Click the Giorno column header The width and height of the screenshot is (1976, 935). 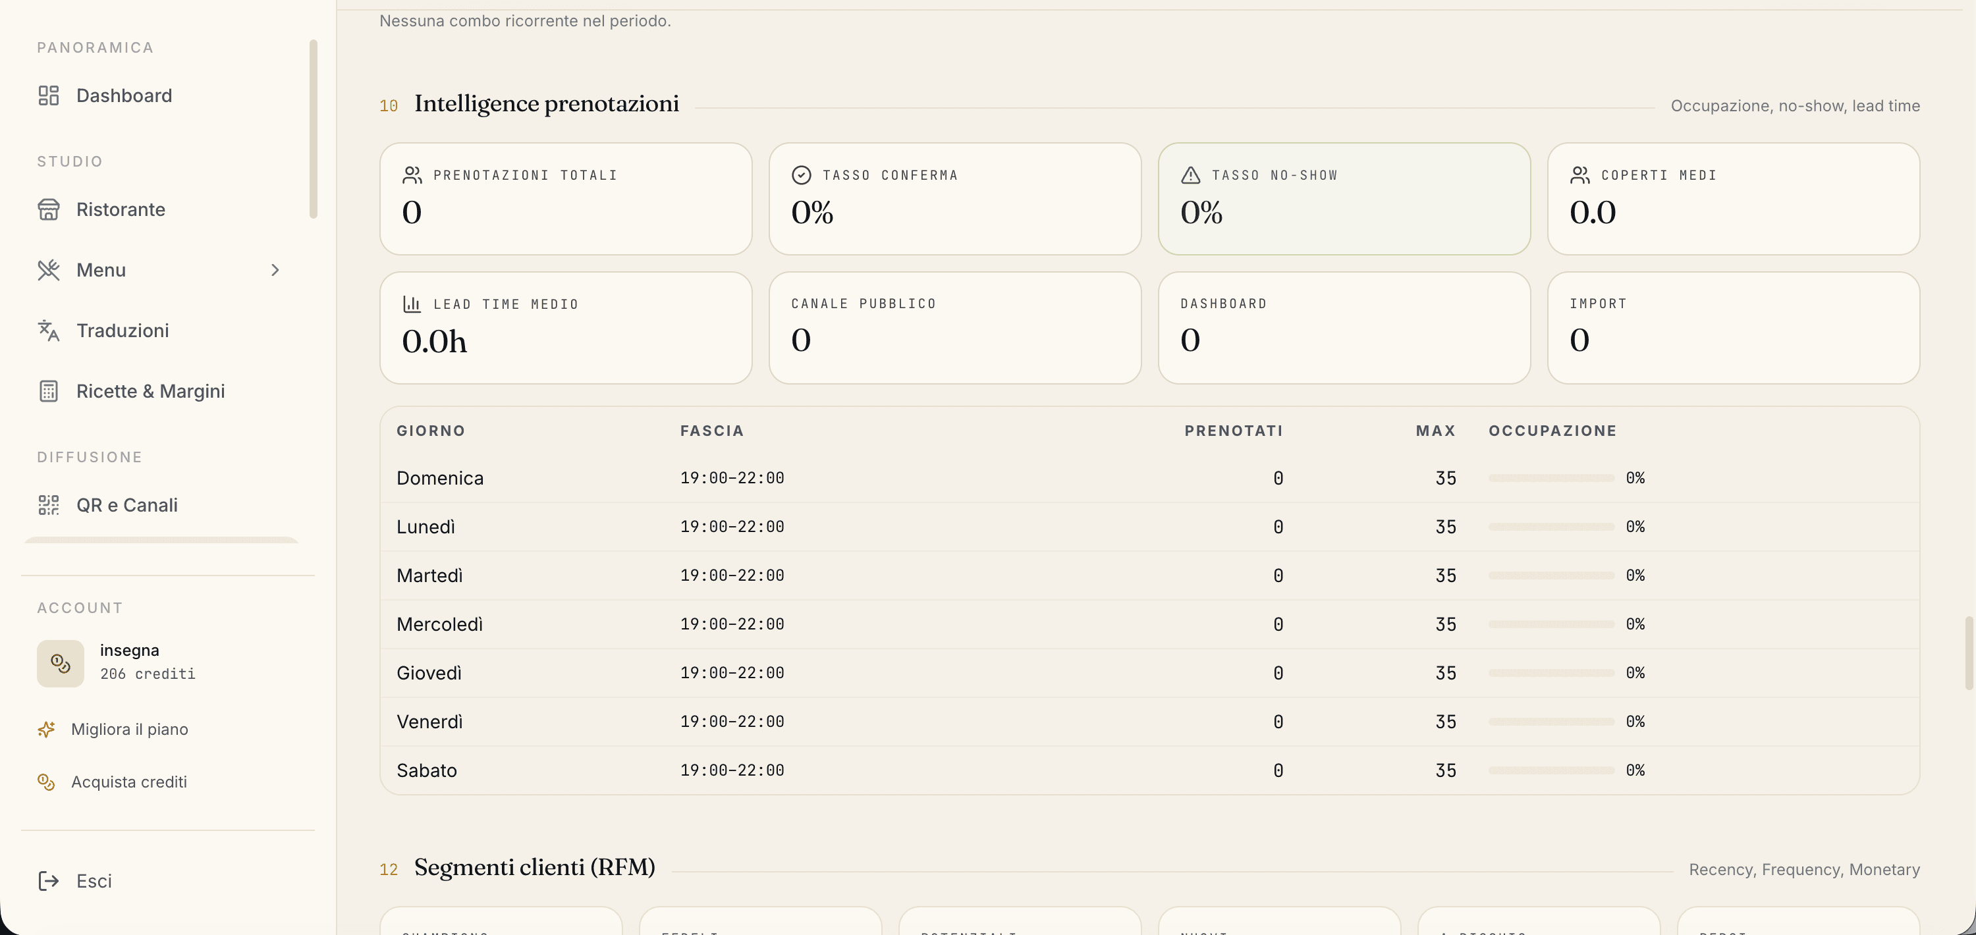click(431, 431)
